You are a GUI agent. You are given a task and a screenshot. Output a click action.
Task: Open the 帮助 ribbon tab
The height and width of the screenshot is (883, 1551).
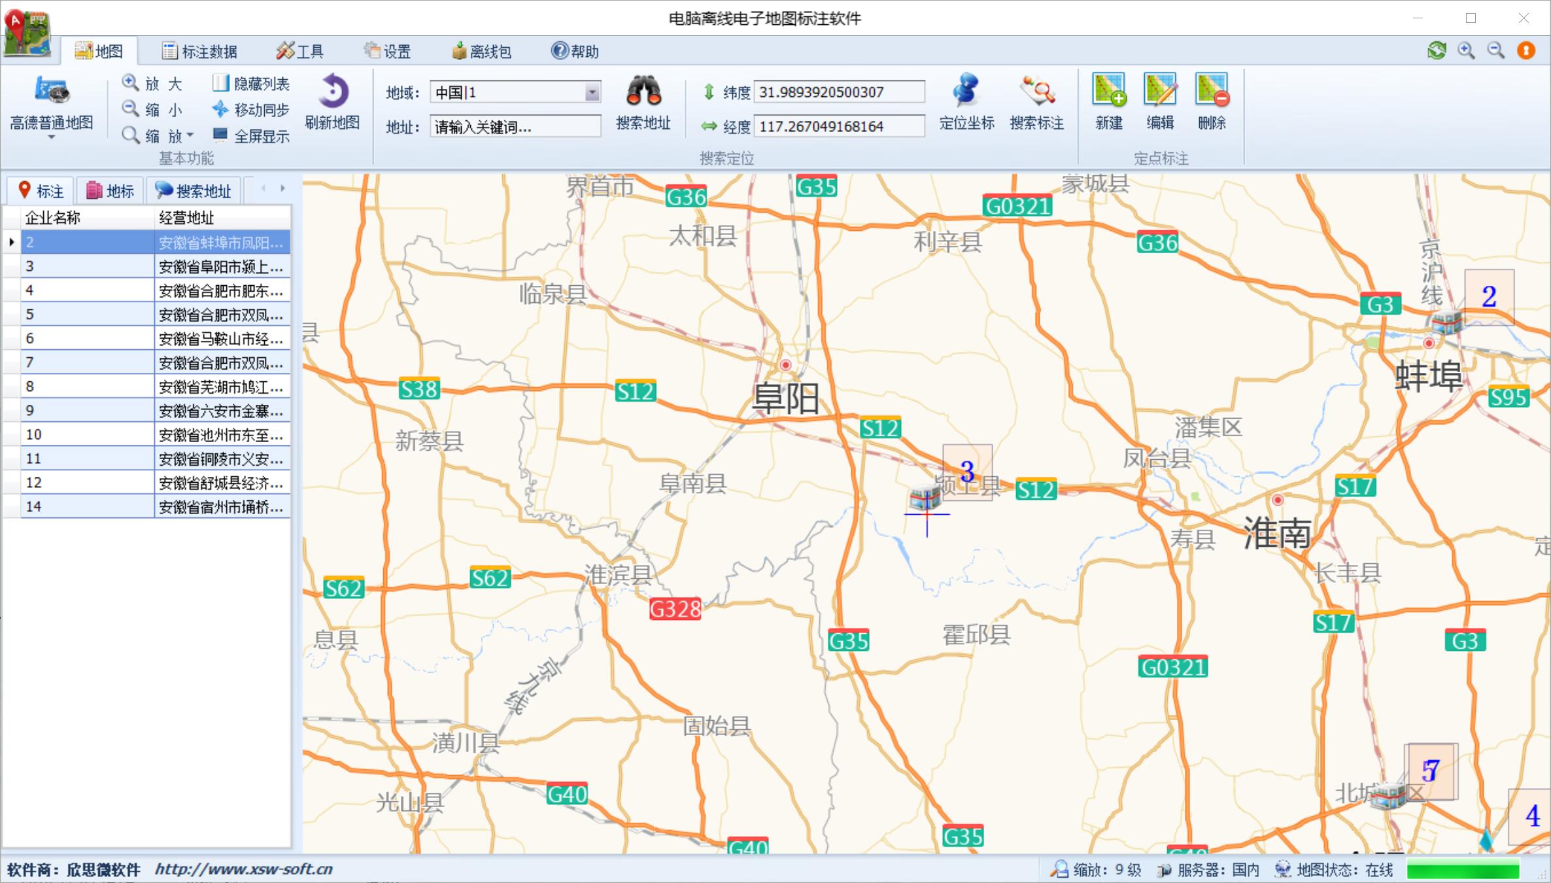575,51
